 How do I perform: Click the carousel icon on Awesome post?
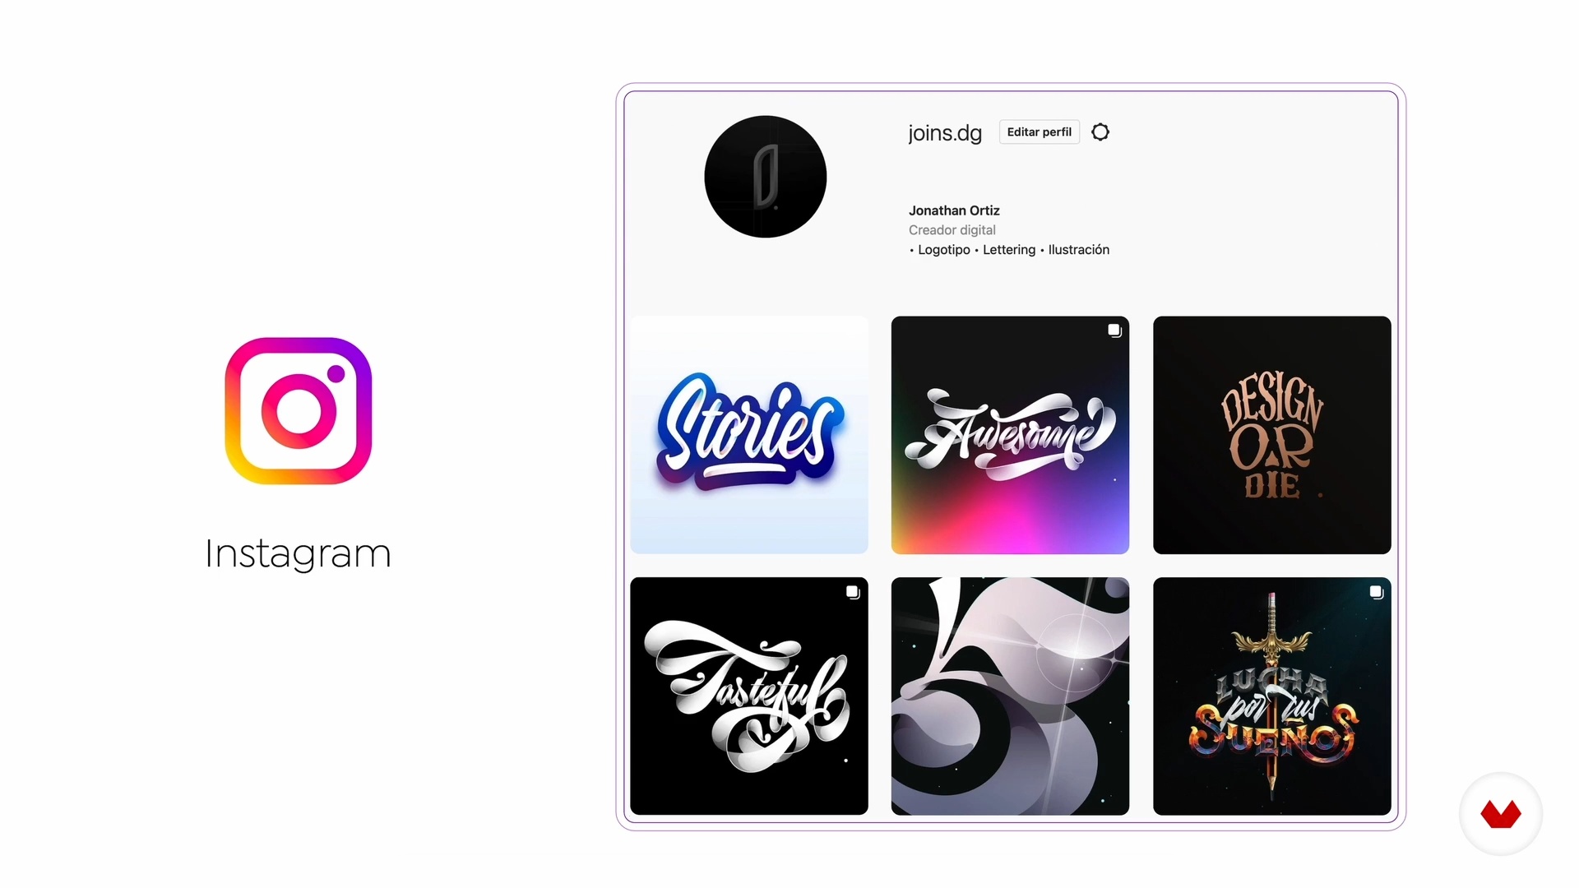tap(1114, 331)
